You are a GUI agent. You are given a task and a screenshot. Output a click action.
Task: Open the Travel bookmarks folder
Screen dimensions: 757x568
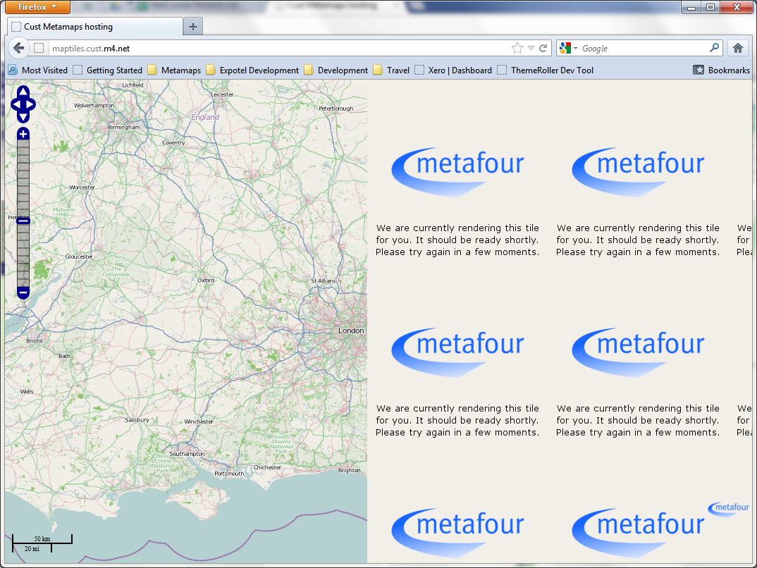pos(391,70)
